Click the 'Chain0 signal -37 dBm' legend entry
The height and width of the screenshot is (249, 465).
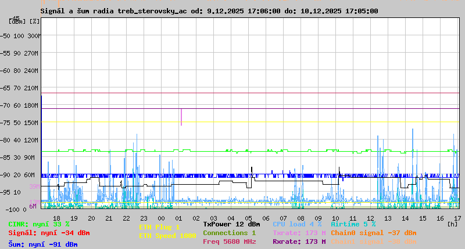pos(374,233)
